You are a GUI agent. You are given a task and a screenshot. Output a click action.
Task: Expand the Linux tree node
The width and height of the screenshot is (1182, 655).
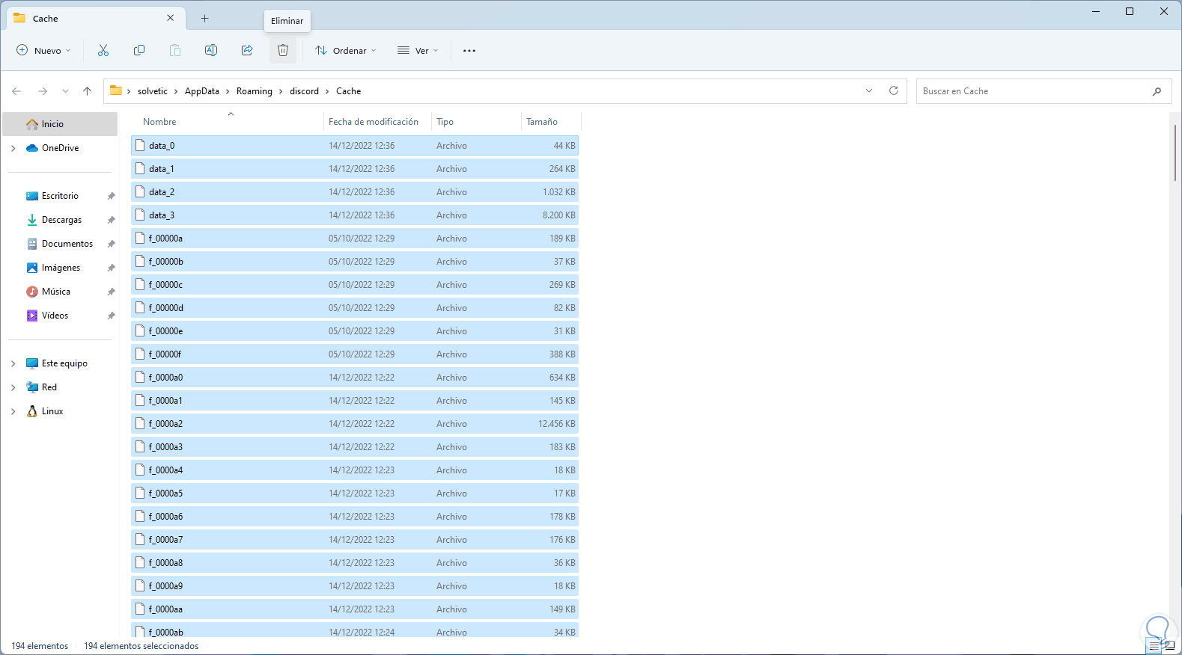(x=13, y=411)
